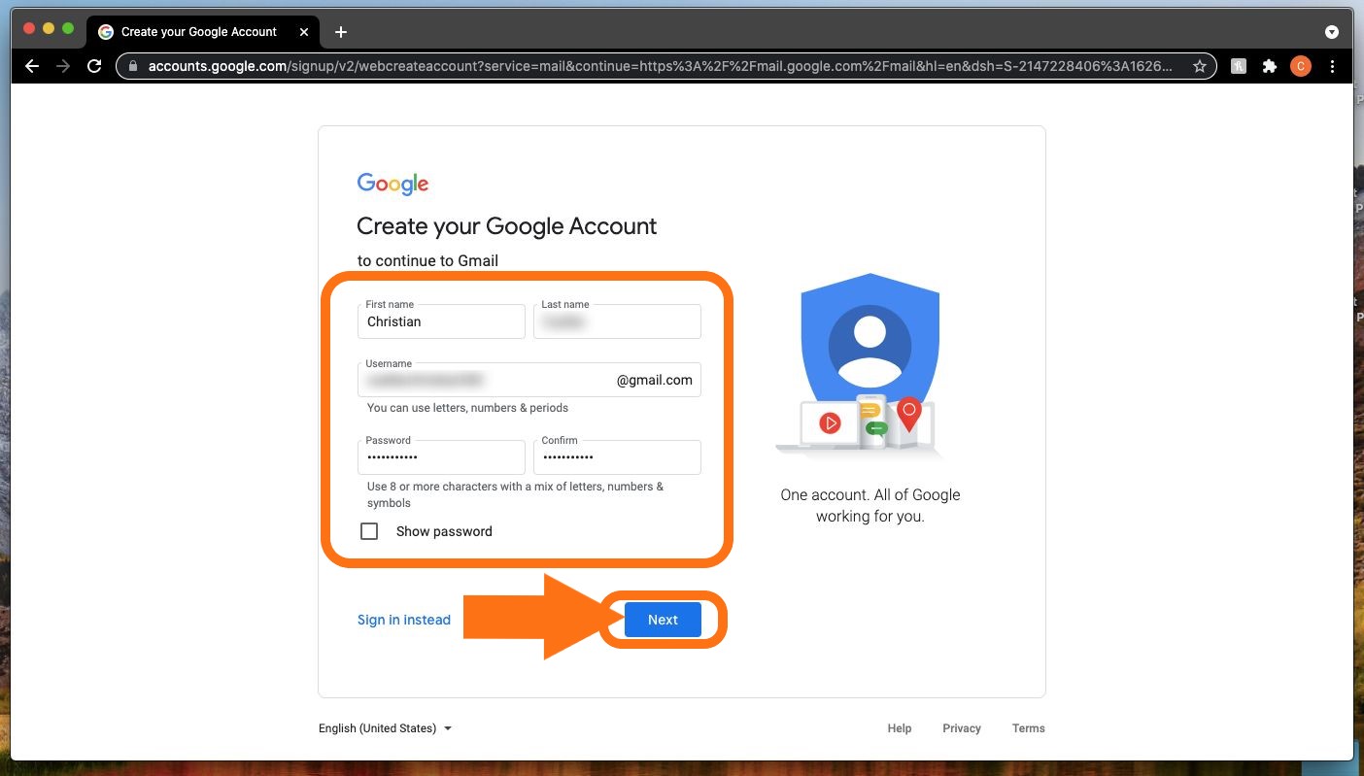Viewport: 1364px width, 776px height.
Task: Bookmark this page with the star icon
Action: point(1200,66)
